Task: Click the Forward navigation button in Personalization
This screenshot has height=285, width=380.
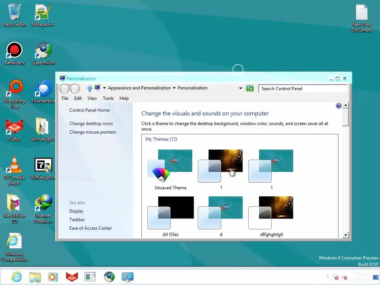Action: pyautogui.click(x=75, y=89)
